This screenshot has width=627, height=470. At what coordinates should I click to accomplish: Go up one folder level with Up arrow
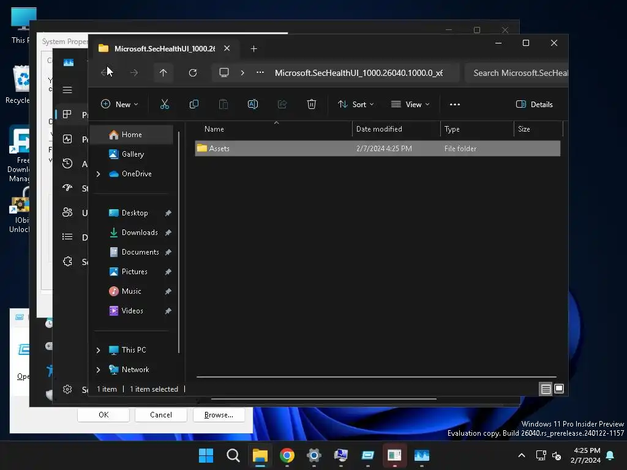[x=163, y=73]
